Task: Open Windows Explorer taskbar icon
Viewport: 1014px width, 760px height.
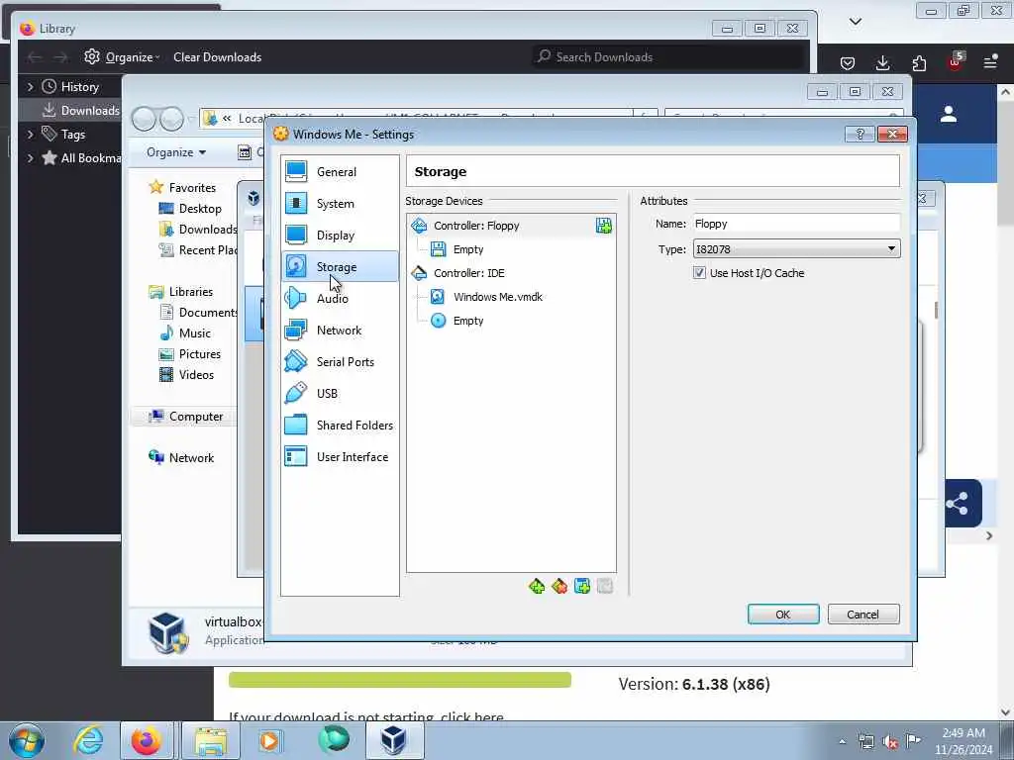Action: tap(211, 740)
